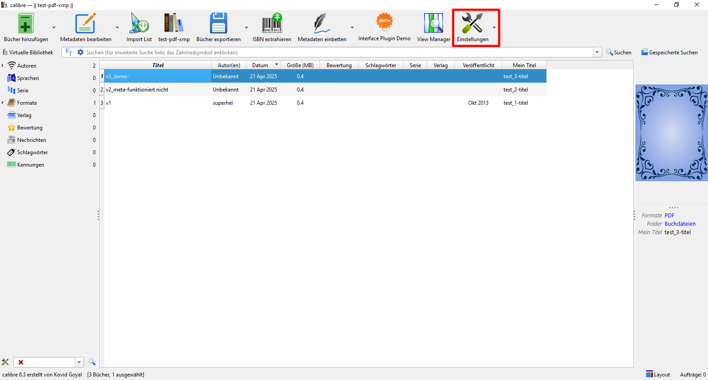Sort by Verlag column header
The width and height of the screenshot is (708, 380).
click(441, 65)
